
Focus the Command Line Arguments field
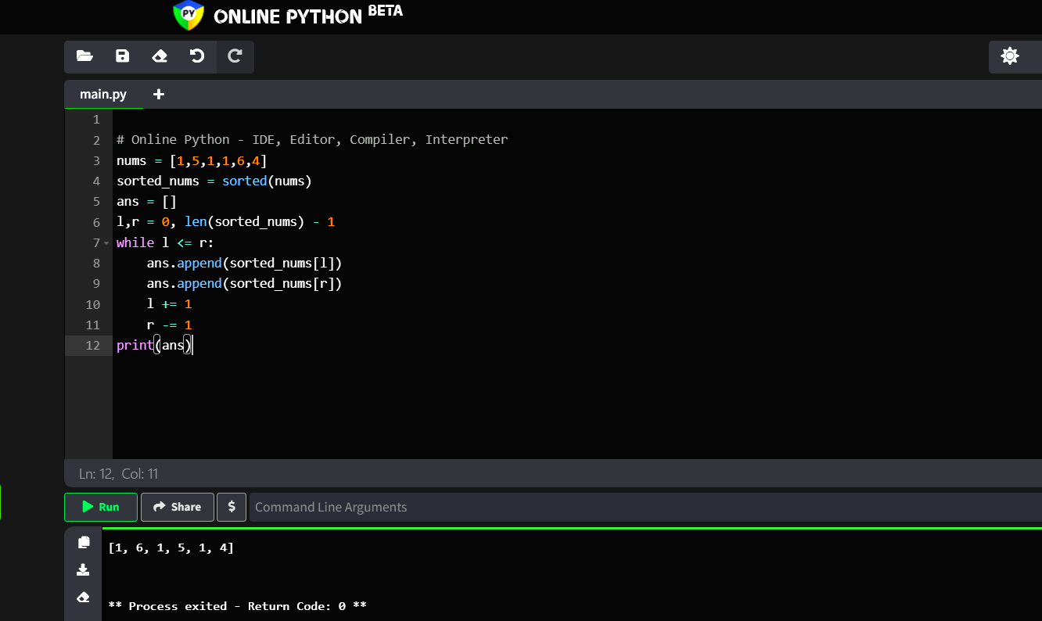645,507
